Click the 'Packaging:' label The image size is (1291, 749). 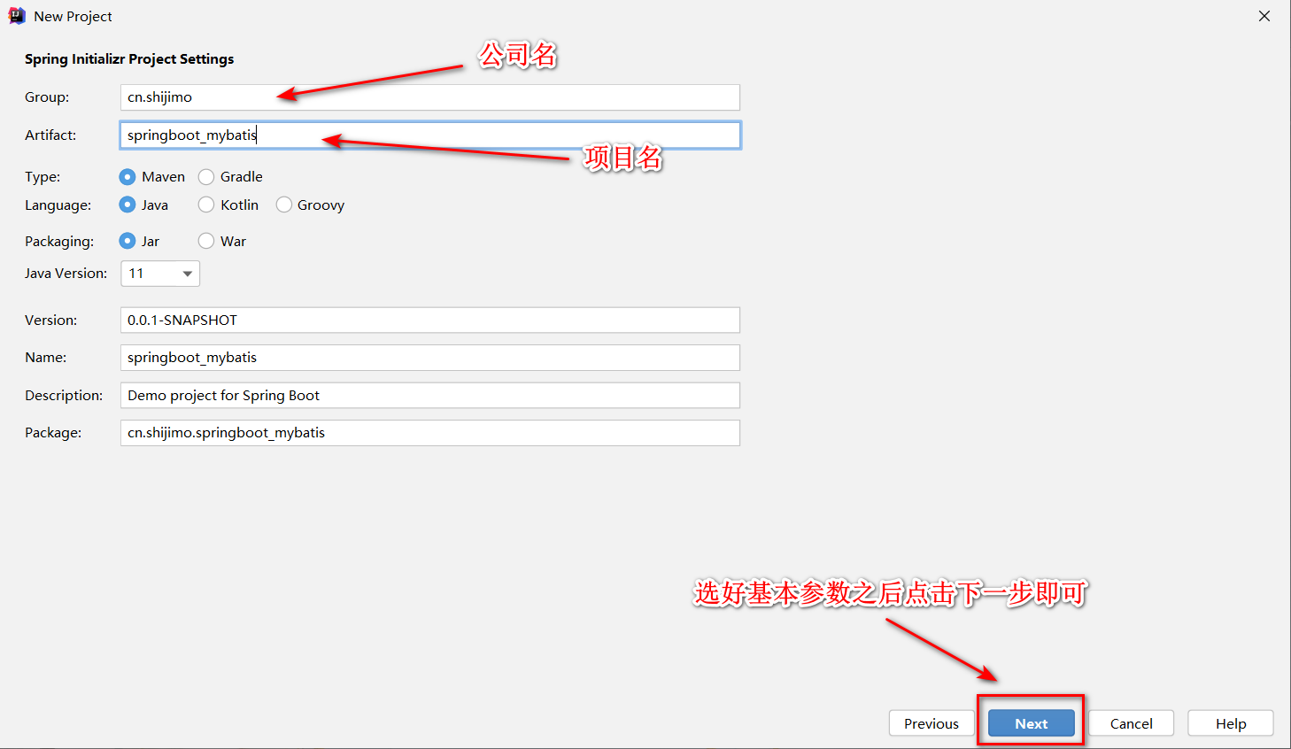pyautogui.click(x=59, y=242)
